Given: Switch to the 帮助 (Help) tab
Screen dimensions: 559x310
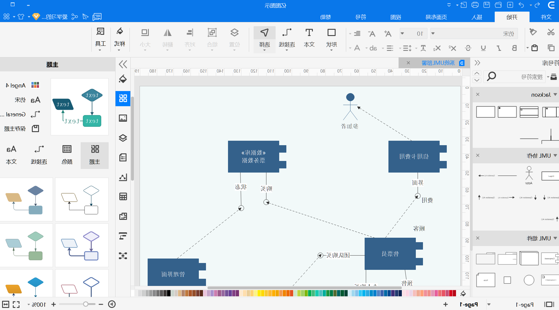Looking at the screenshot, I should pyautogui.click(x=325, y=17).
